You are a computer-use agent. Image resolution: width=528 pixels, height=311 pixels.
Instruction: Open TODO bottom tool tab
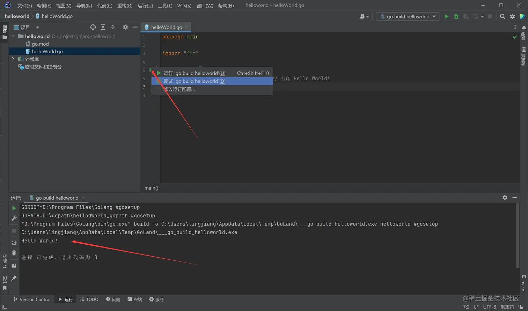(89, 299)
